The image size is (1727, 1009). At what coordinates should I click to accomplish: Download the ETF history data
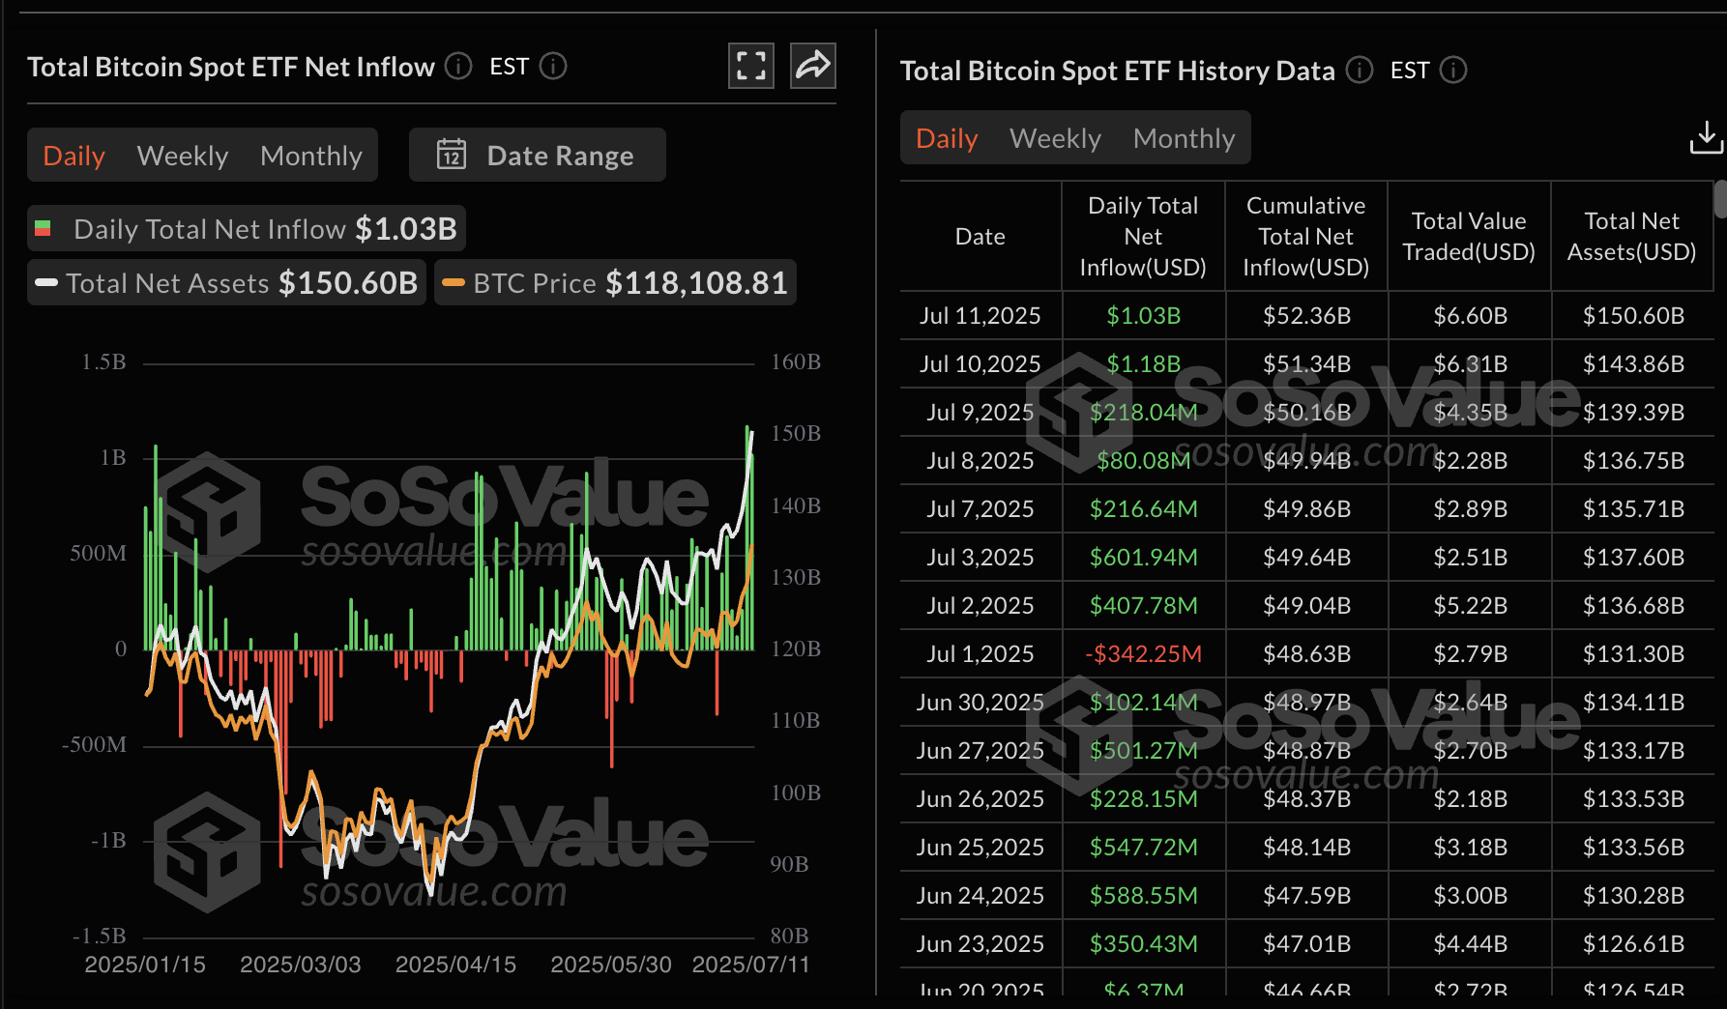[1706, 138]
